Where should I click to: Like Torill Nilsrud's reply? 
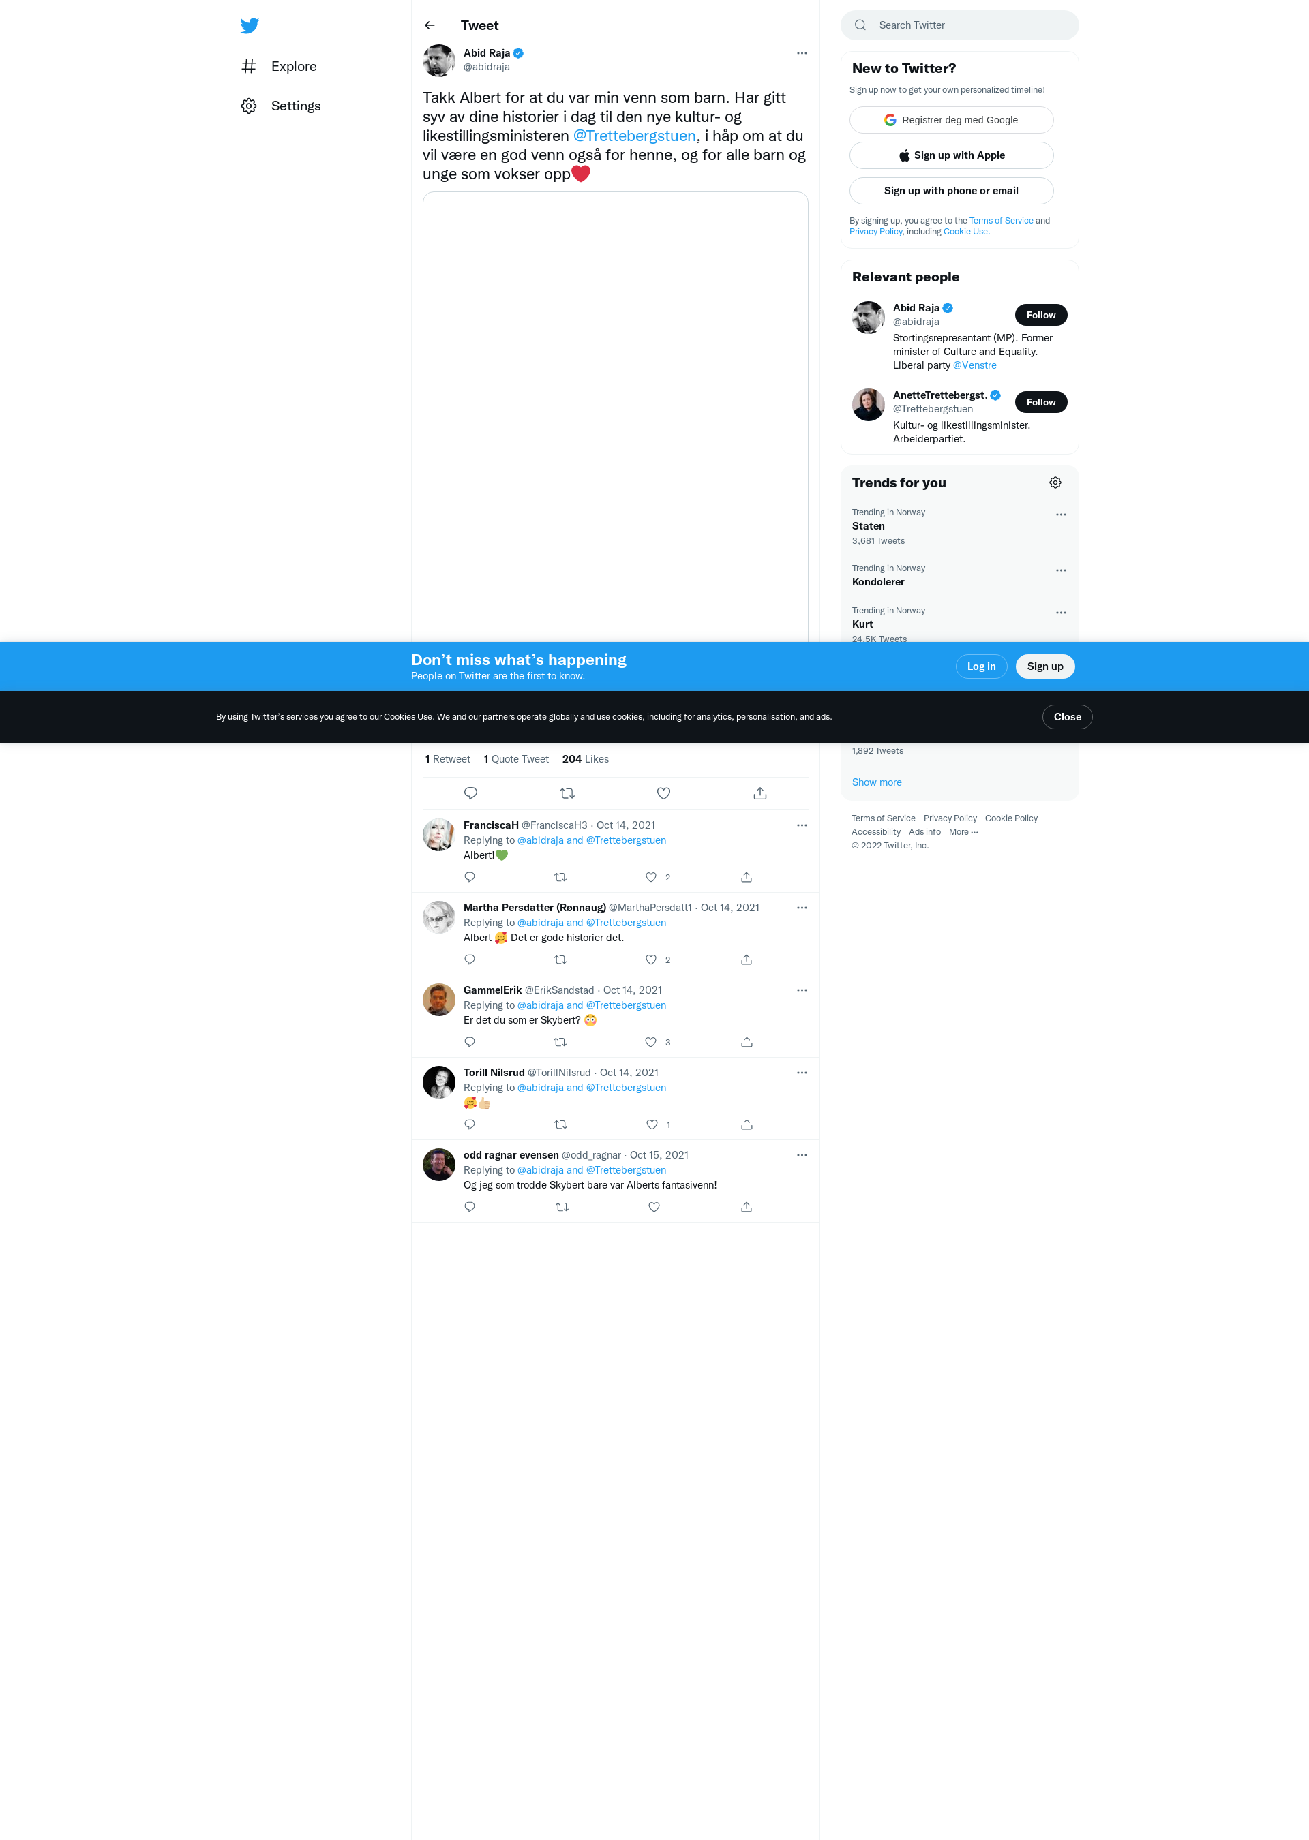(652, 1124)
